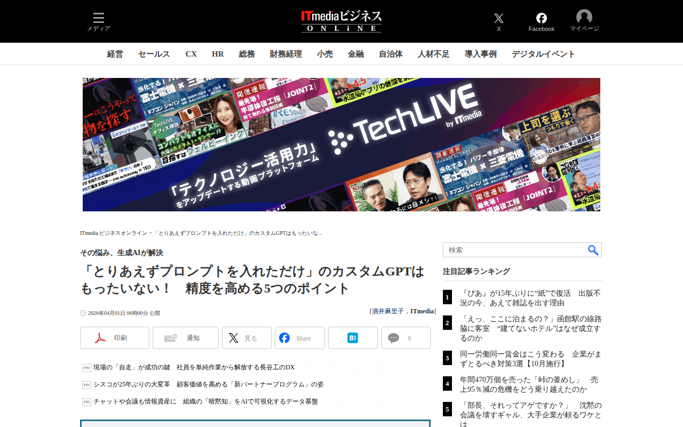The image size is (683, 427).
Task: Open ITmedia ビジネスオンライン breadcrumb link
Action: point(114,233)
